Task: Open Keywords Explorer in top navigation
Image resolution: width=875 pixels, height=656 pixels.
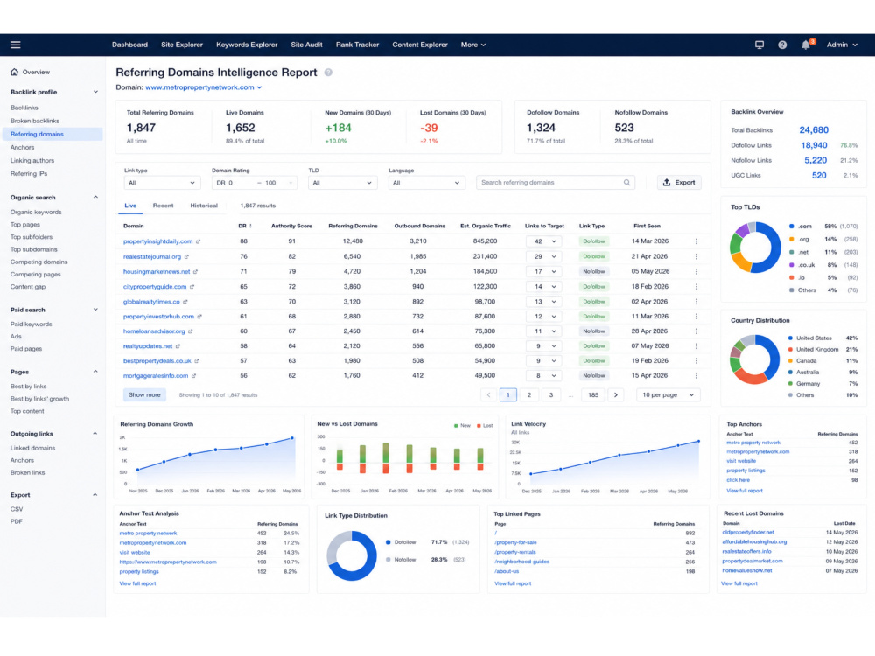Action: click(x=247, y=45)
